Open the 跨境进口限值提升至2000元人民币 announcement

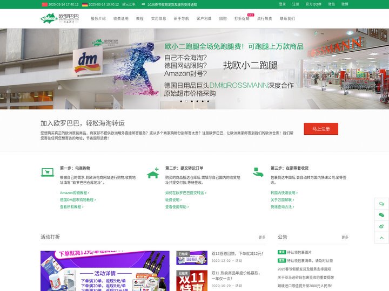click(305, 286)
